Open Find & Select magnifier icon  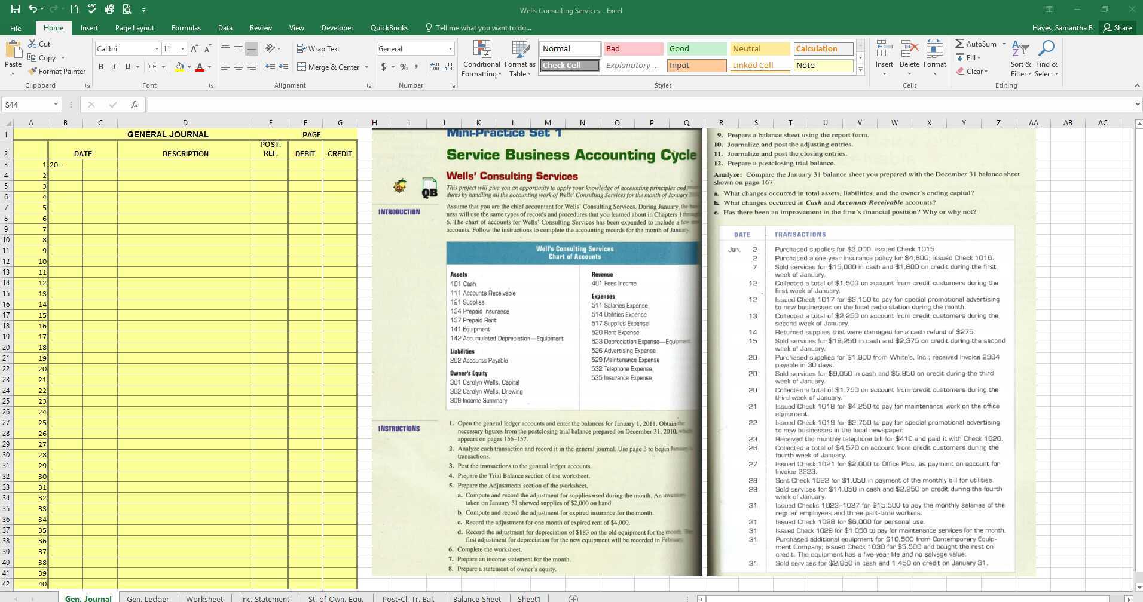1046,49
